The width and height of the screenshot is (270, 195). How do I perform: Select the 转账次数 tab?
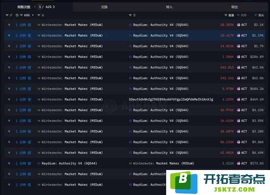point(24,7)
